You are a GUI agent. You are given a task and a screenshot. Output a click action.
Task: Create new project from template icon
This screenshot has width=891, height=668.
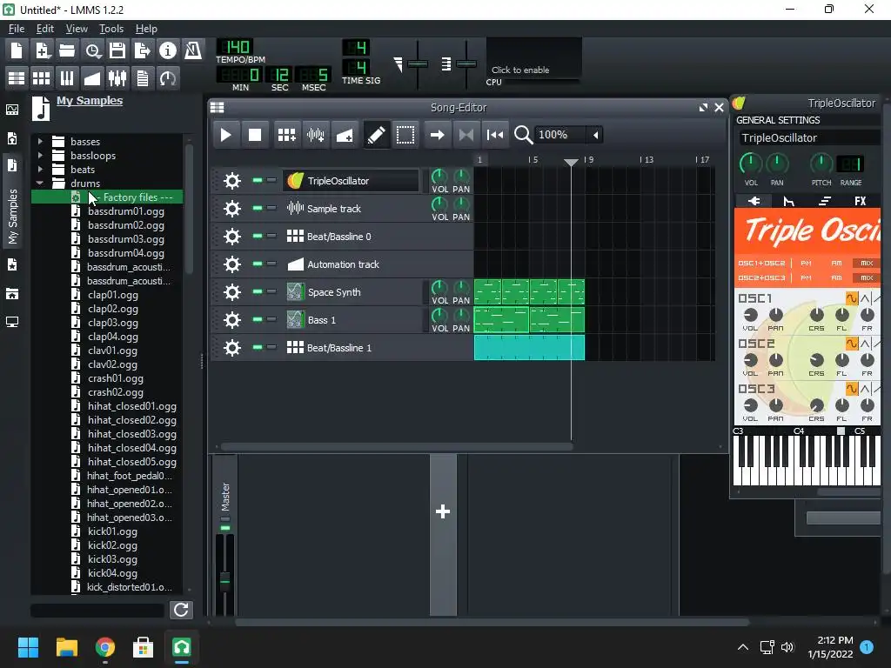[x=42, y=51]
